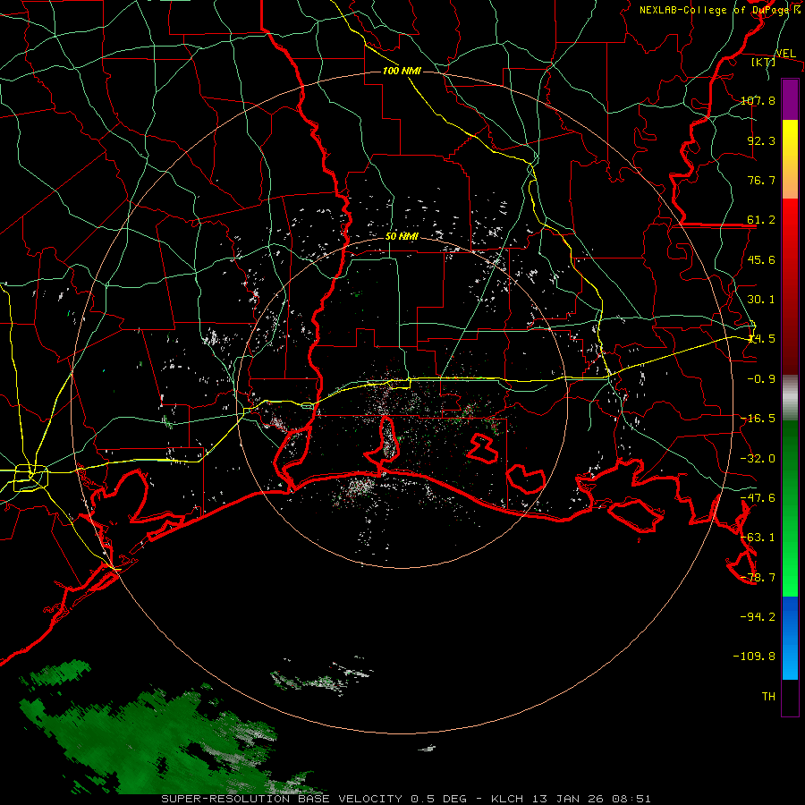Click the 61.2 velocity scale value
The width and height of the screenshot is (805, 805).
click(761, 220)
